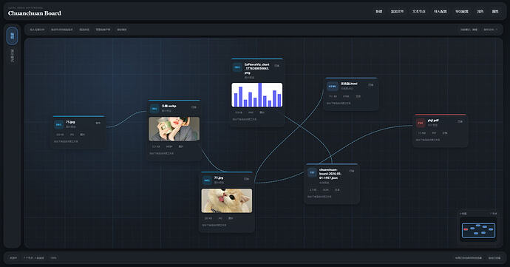Screen dimensions: 510x267
Task: Open the portrait photo thumbnail in 头像.webp
Action: 174,129
